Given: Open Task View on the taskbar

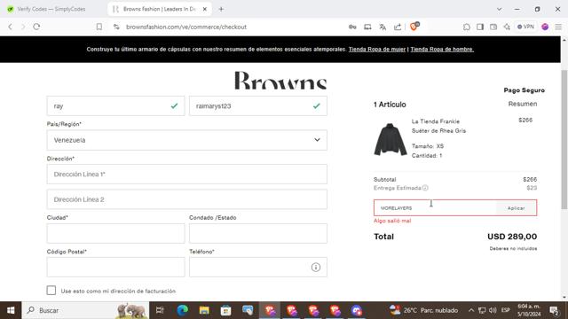Looking at the screenshot, I should pyautogui.click(x=160, y=310).
